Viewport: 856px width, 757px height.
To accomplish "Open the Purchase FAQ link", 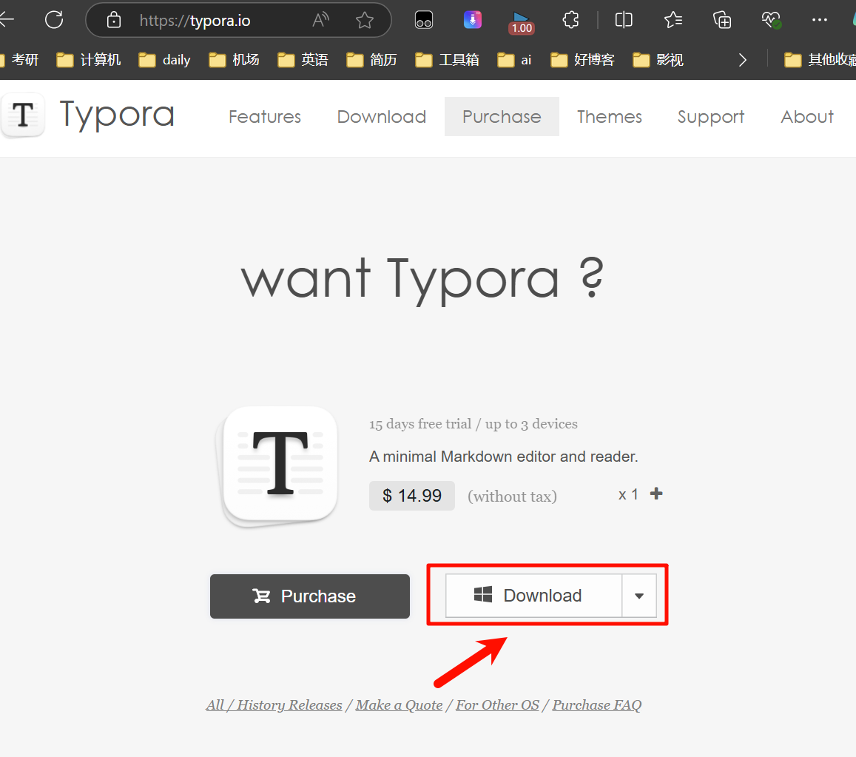I will click(x=597, y=705).
